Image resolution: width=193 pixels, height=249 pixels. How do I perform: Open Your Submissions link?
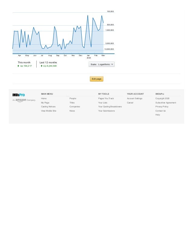[x=106, y=111]
